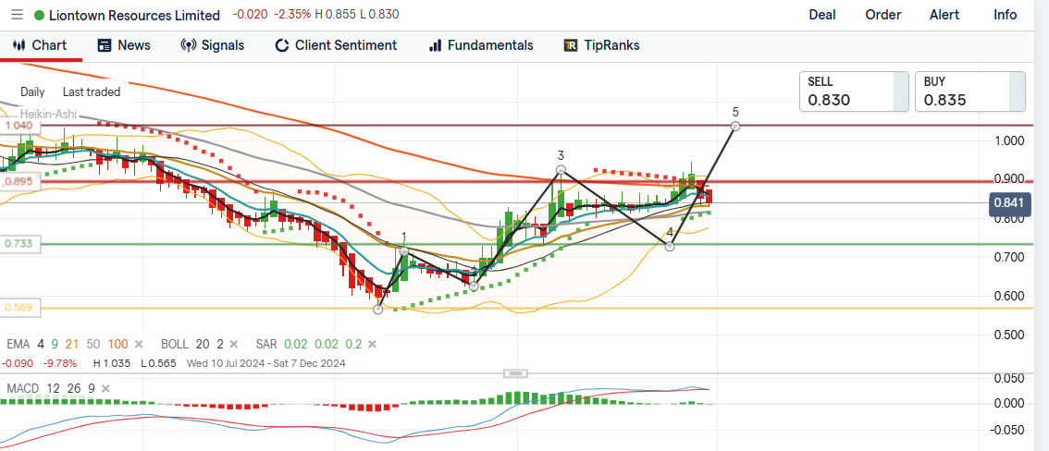
Task: Remove the EMA indicator using its X
Action: (140, 344)
